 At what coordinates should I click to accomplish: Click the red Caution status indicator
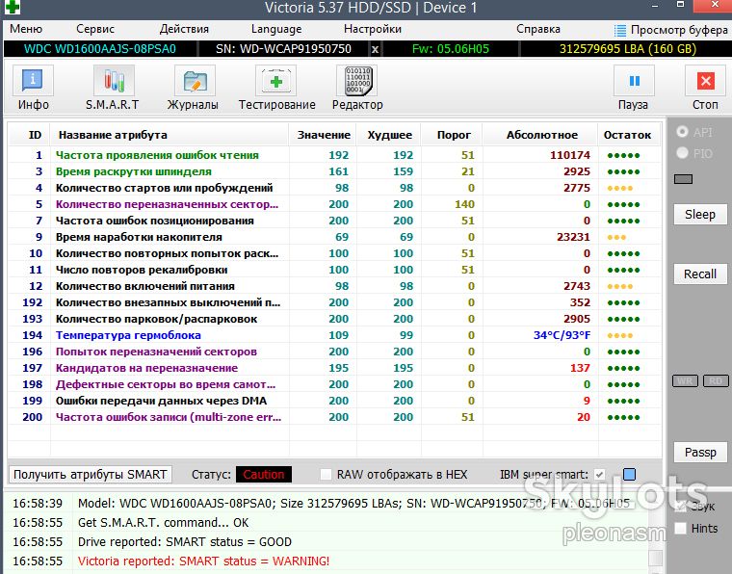coord(264,475)
